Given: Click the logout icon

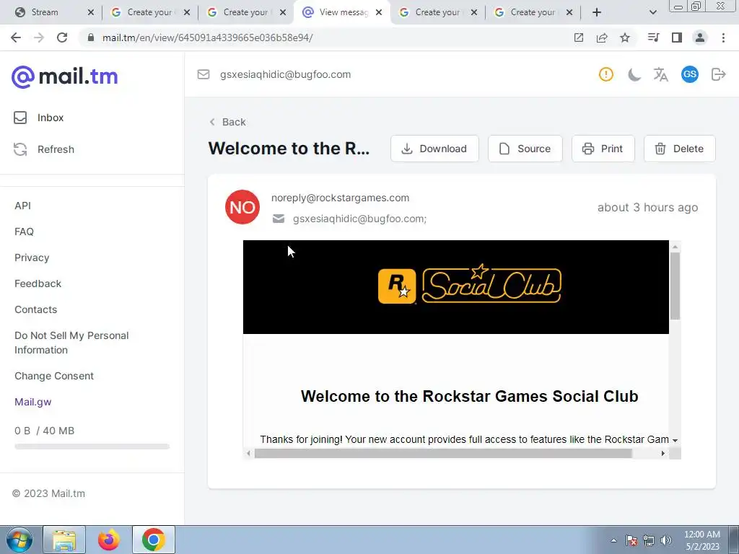Looking at the screenshot, I should click(x=718, y=74).
